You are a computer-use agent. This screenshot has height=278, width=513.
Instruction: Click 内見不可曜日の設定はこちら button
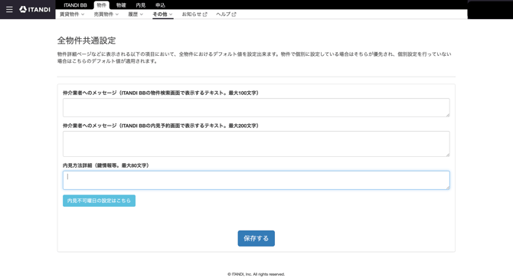(99, 201)
